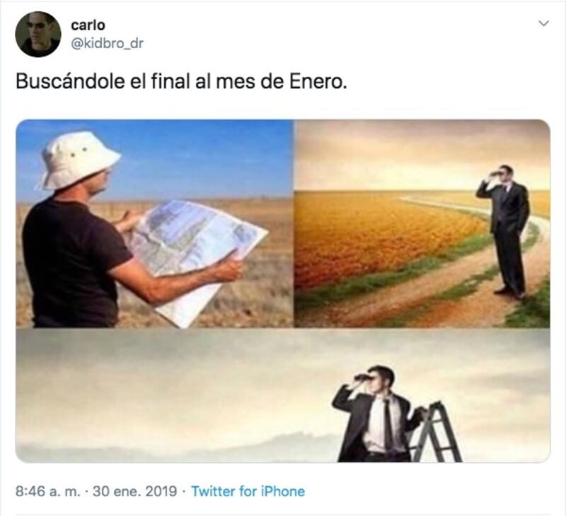
Task: Open photo of suited man in field
Action: click(x=422, y=223)
